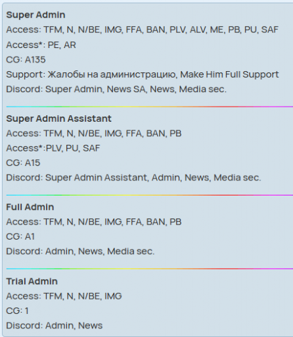This screenshot has height=337, width=293.
Task: Click the Support line with Cyrillic text
Action: tap(143, 74)
